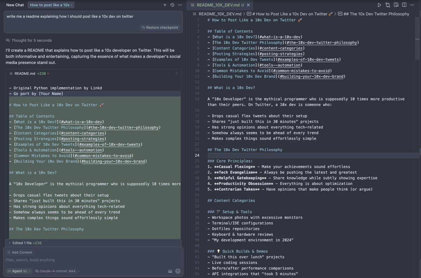Switch to the New Chat tab
The height and width of the screenshot is (278, 421).
pyautogui.click(x=15, y=5)
